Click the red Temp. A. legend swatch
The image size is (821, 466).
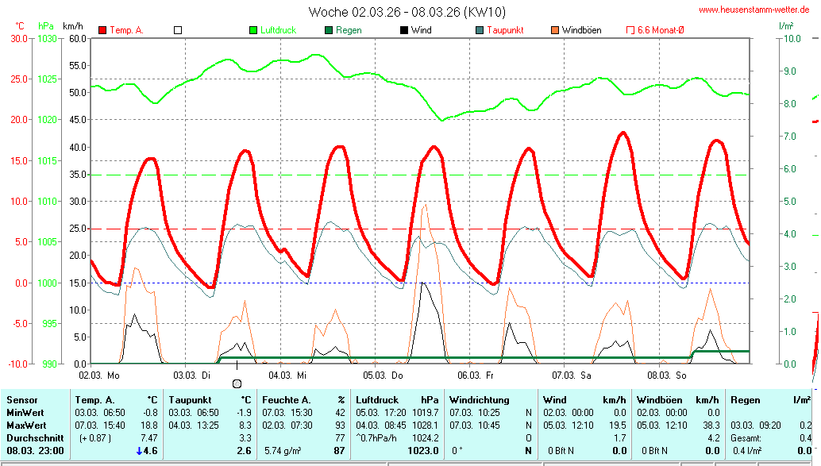pyautogui.click(x=102, y=30)
